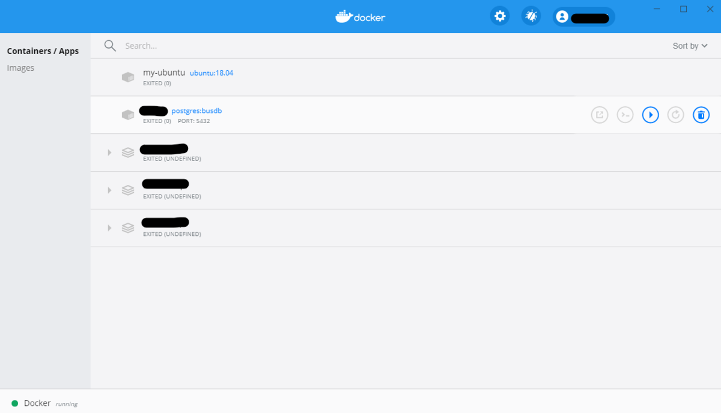Click the my-ubuntu EXITED (0) status
The image size is (721, 413).
click(x=157, y=83)
